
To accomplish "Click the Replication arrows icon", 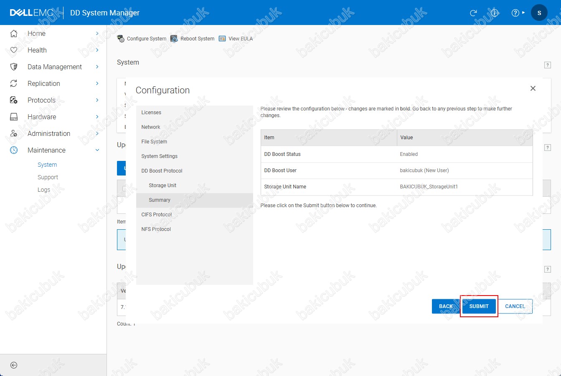I will pyautogui.click(x=14, y=83).
